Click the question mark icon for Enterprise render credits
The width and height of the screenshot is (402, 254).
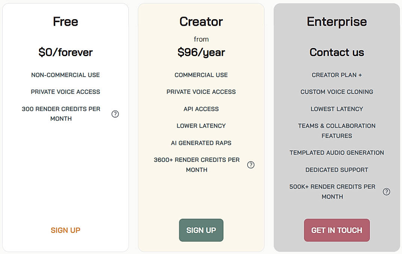point(387,192)
